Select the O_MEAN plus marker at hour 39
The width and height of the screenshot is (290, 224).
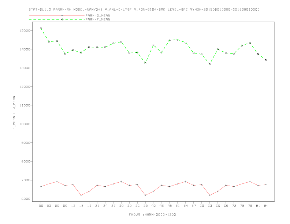tap(145, 195)
